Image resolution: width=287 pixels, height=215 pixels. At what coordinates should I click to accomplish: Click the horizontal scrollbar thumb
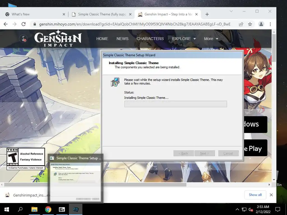point(95,185)
